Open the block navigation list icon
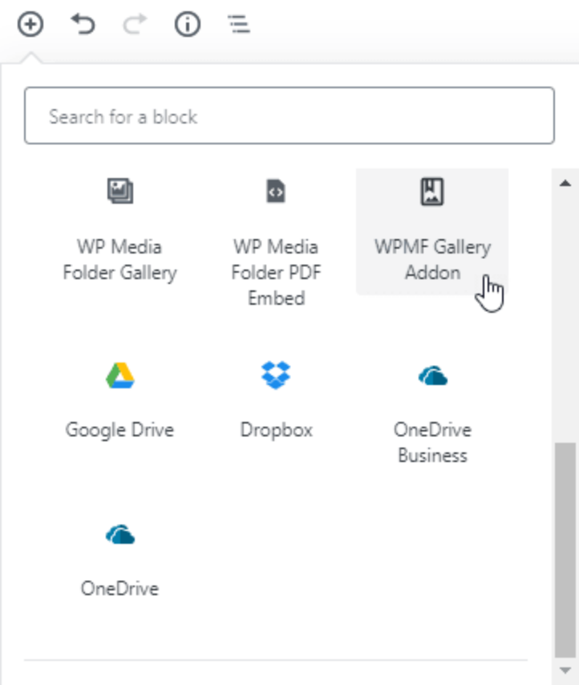This screenshot has height=685, width=579. click(239, 25)
